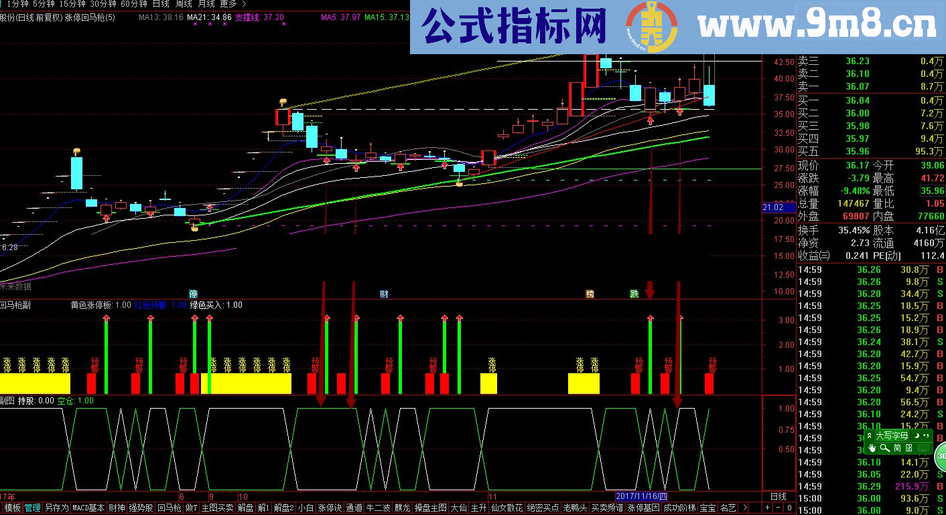Open the on-screen keyboard icon on the input bar
Viewport: 946px width, 515px height.
point(923,448)
